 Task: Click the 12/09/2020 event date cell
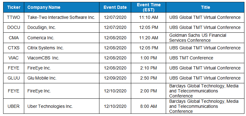pos(115,78)
